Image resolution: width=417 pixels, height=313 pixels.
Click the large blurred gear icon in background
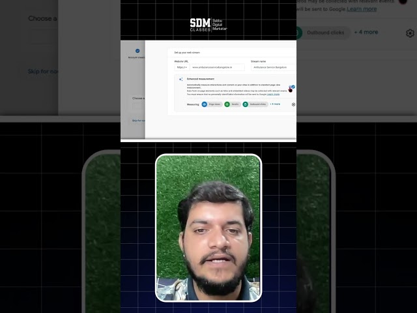tap(410, 33)
